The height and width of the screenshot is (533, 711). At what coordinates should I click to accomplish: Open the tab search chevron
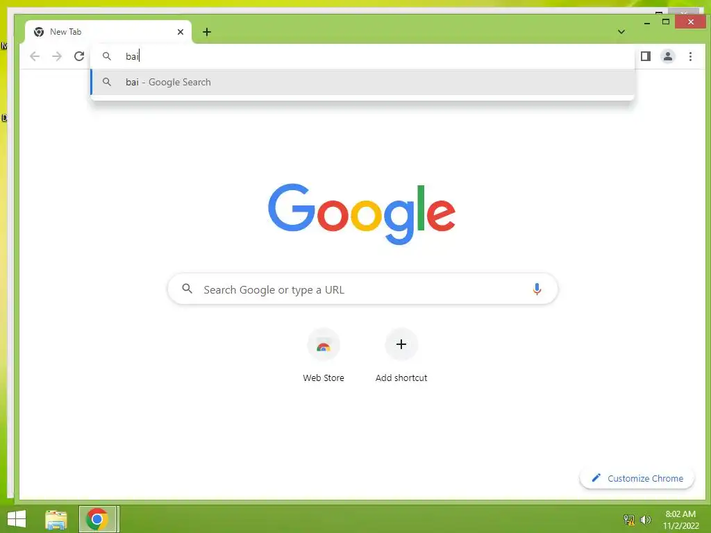pyautogui.click(x=621, y=32)
